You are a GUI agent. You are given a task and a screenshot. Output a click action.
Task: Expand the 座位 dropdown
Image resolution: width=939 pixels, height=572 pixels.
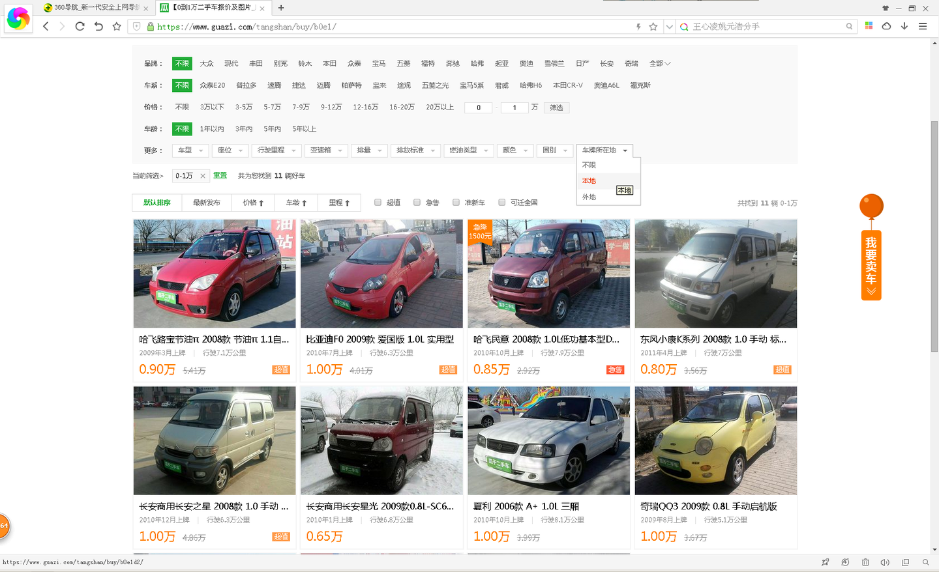[x=230, y=150]
